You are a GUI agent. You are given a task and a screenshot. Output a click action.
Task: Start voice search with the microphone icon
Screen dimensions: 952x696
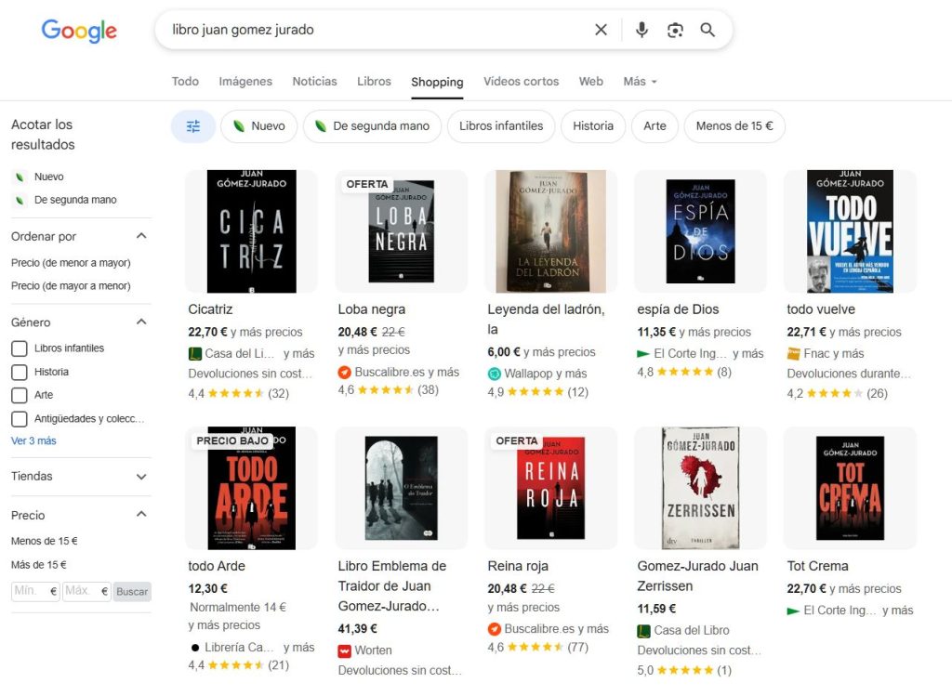(x=641, y=30)
